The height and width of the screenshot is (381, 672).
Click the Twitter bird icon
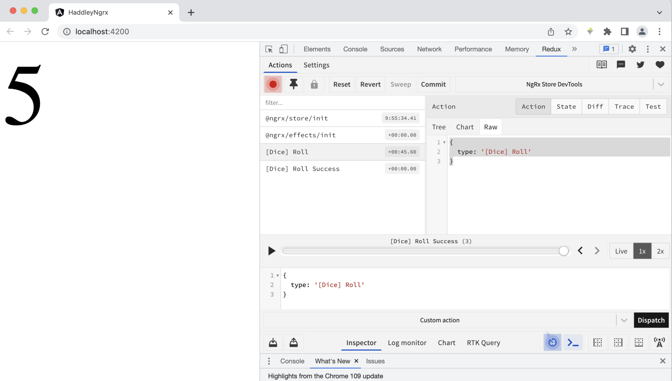click(640, 65)
